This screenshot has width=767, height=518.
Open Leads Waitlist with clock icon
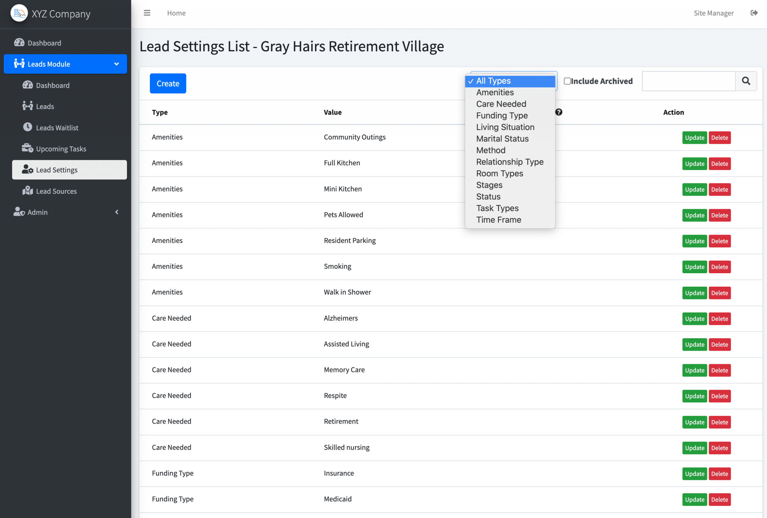(x=57, y=128)
